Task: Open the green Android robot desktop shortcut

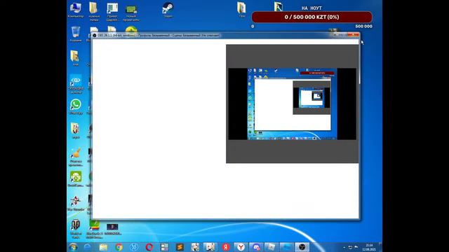Action: [76, 179]
